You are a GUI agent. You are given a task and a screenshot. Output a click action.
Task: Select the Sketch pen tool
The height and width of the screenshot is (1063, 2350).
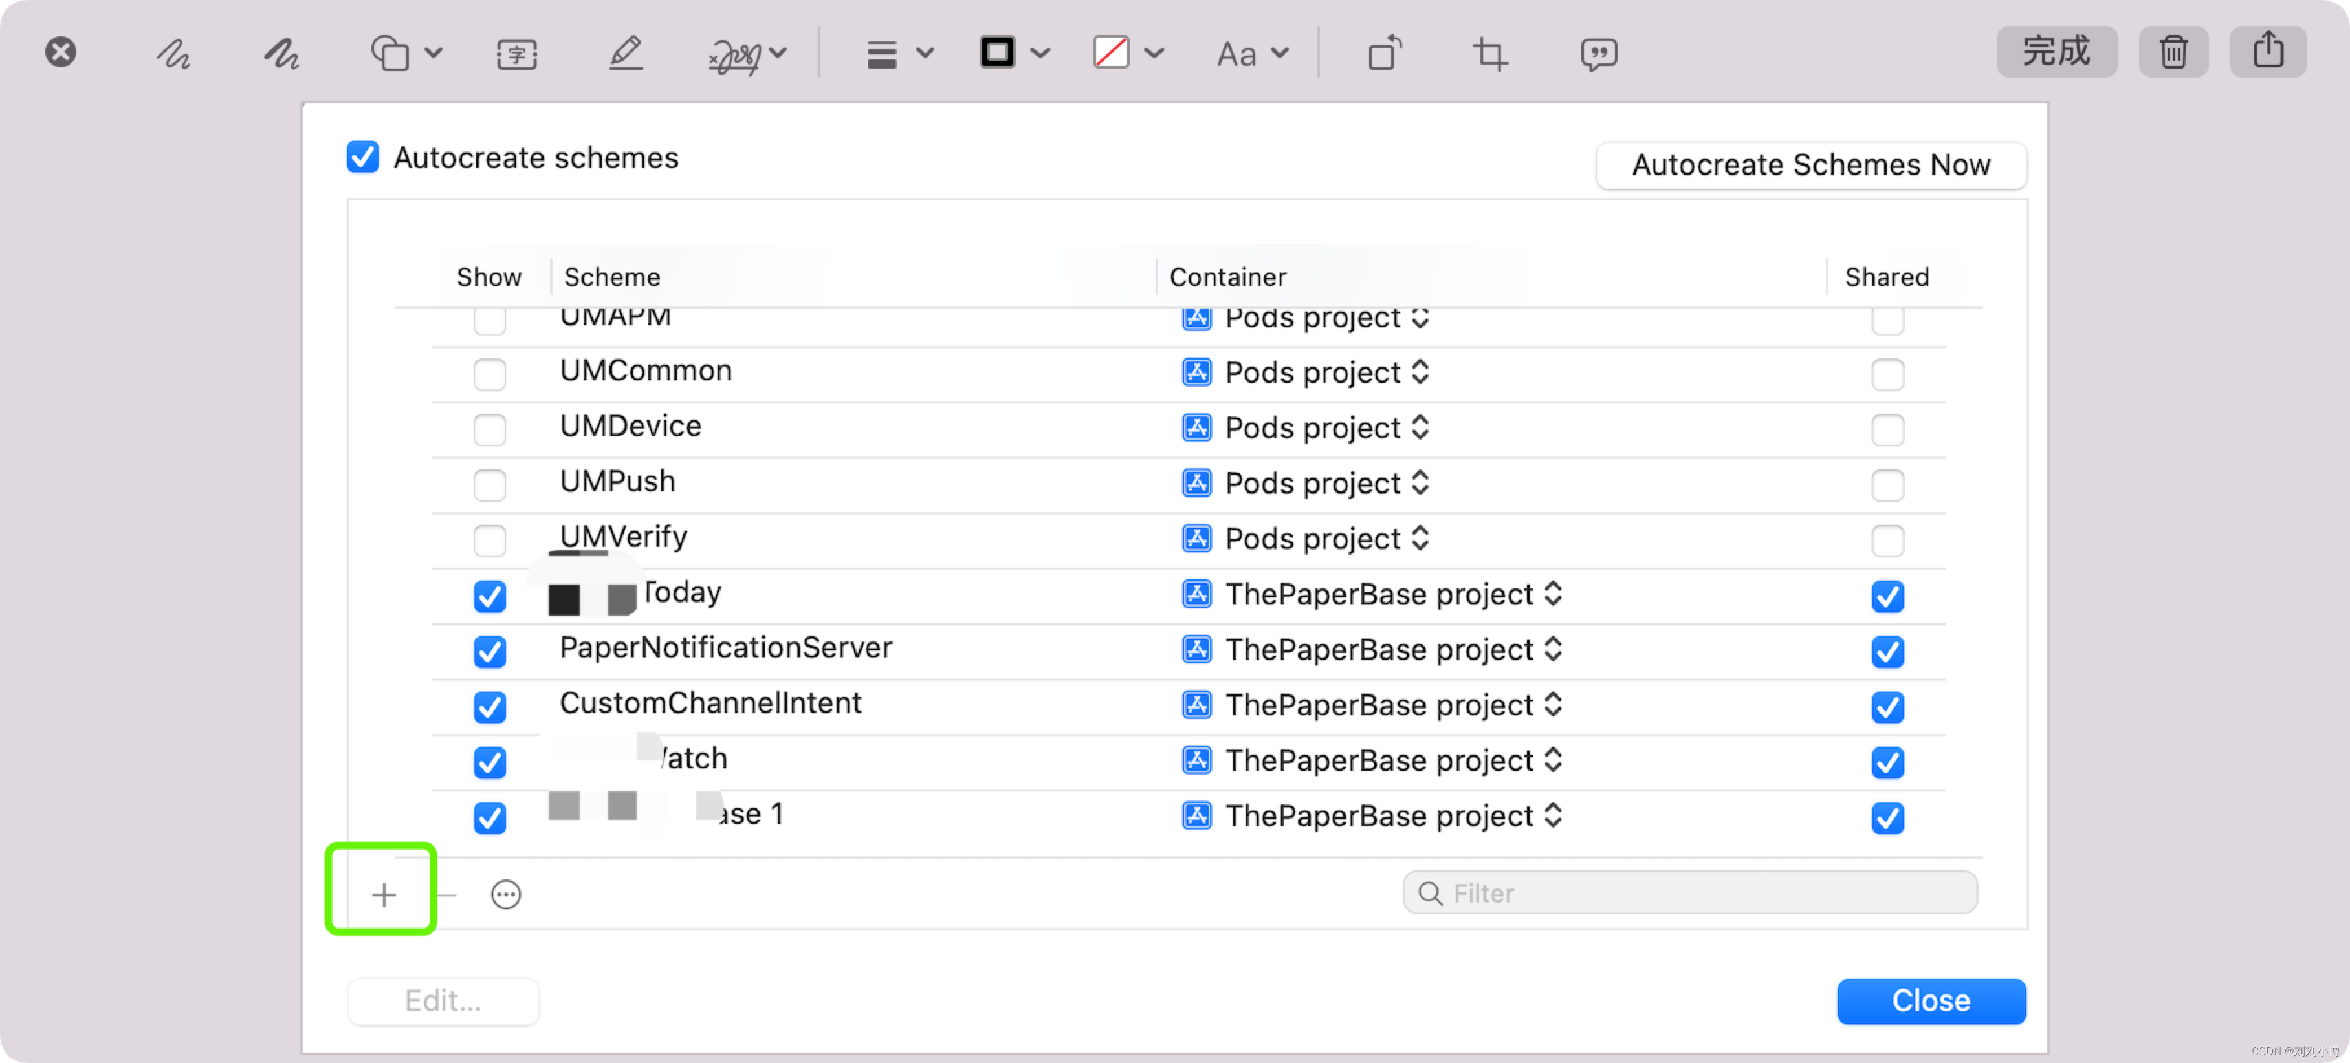click(x=172, y=54)
